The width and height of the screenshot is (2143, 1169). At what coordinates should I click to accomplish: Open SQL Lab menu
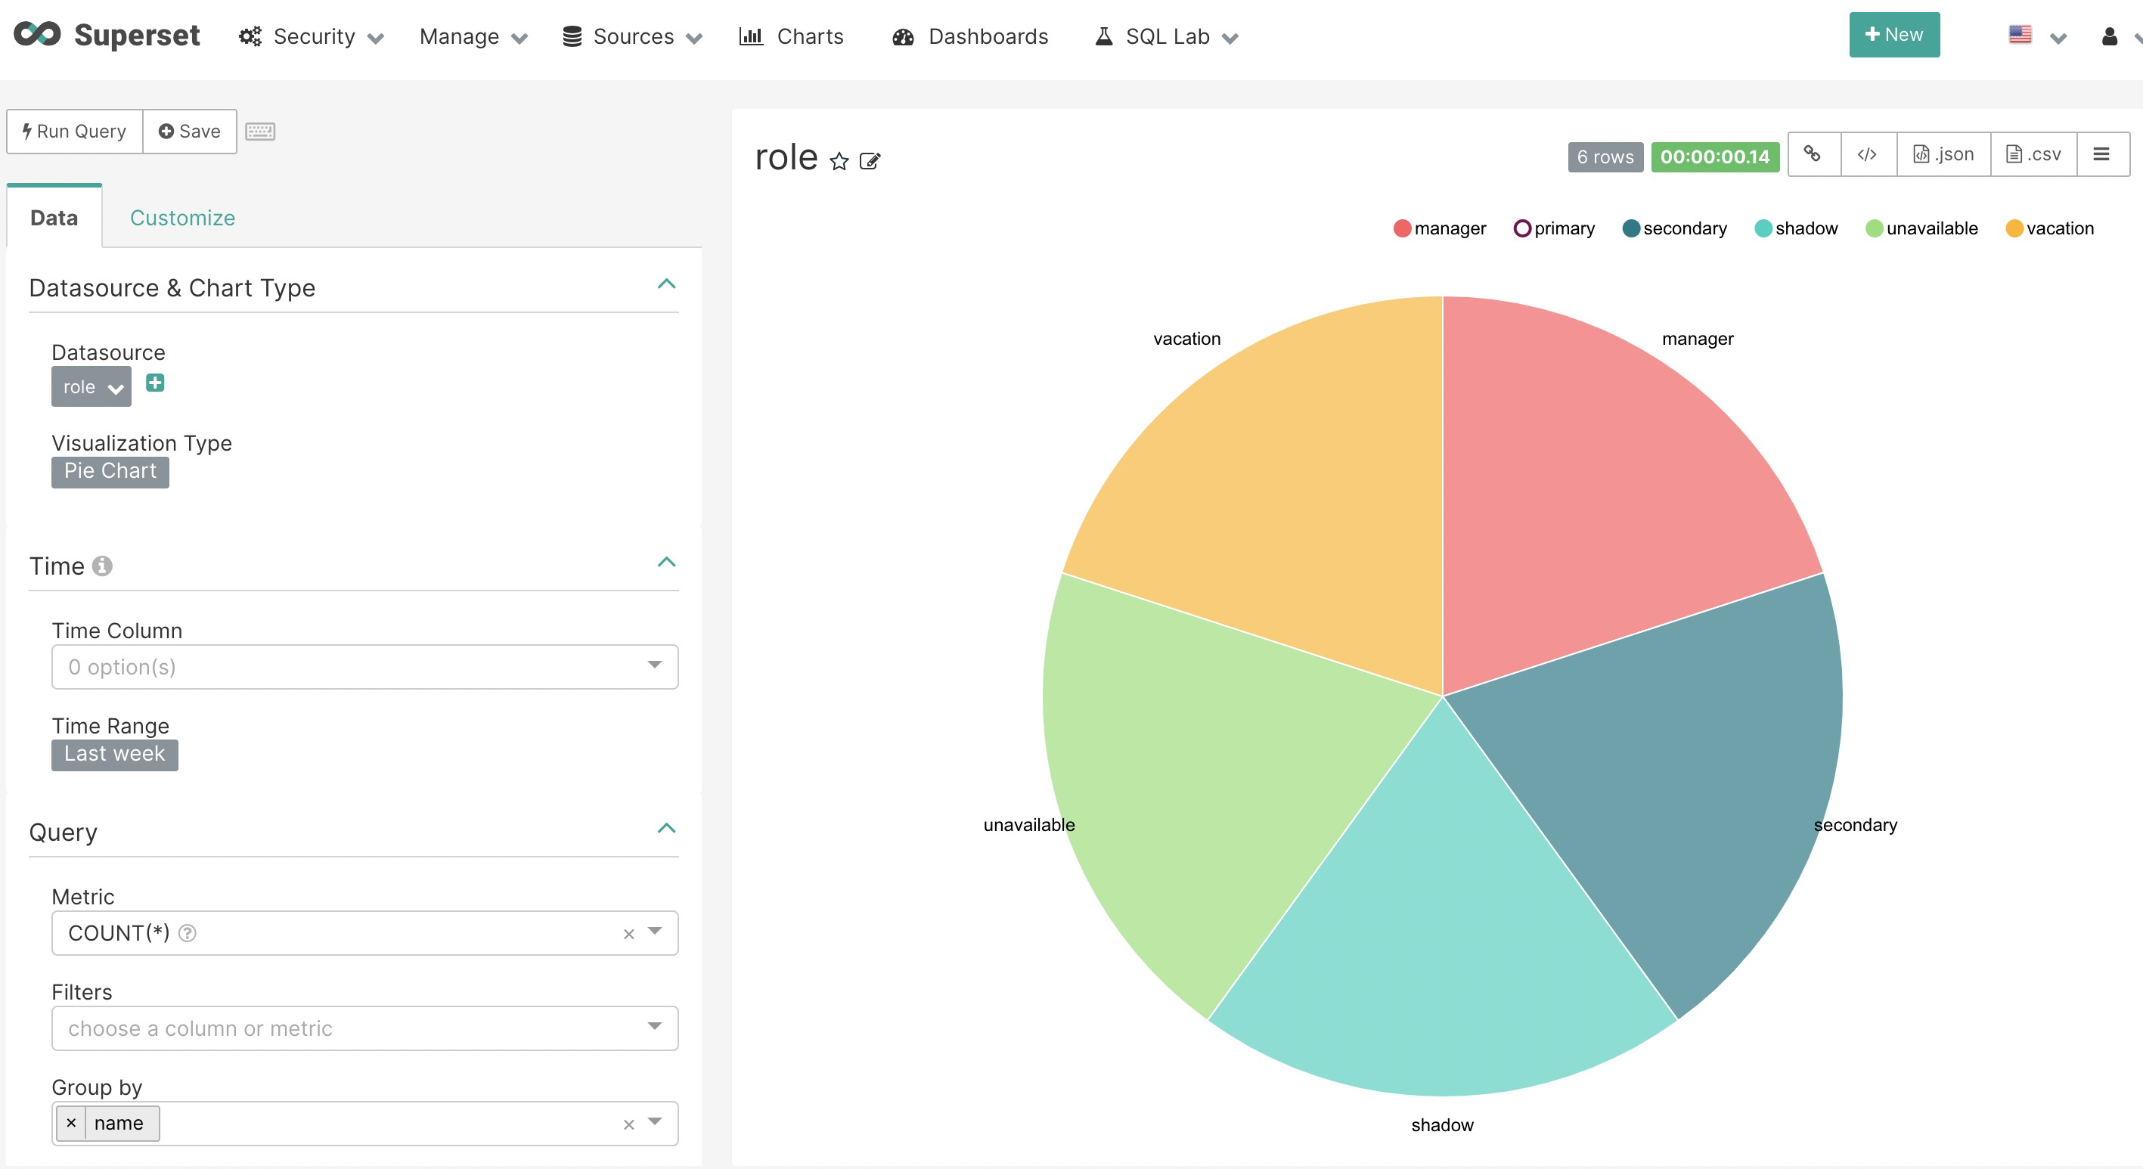pyautogui.click(x=1166, y=36)
